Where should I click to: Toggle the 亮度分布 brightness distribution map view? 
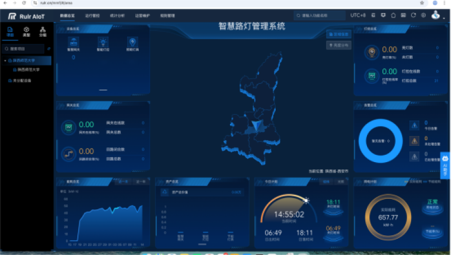[339, 44]
